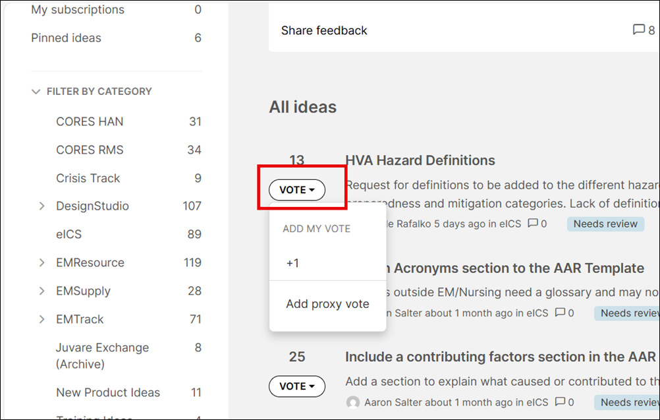Viewport: 660px width, 420px height.
Task: Open Pinned ideas in sidebar
Action: 66,38
